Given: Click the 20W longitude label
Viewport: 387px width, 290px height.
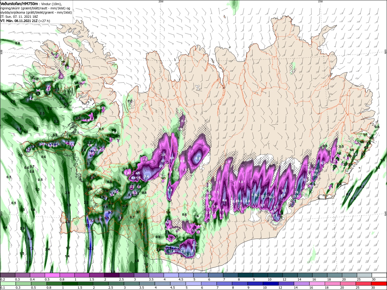Looking at the screenshot, I should pyautogui.click(x=161, y=2).
